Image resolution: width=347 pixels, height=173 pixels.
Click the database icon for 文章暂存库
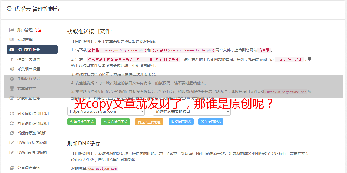coord(12,88)
